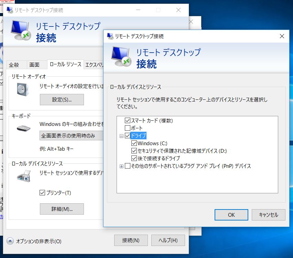Select the ポート label in the tree
The height and width of the screenshot is (258, 293).
[137, 128]
